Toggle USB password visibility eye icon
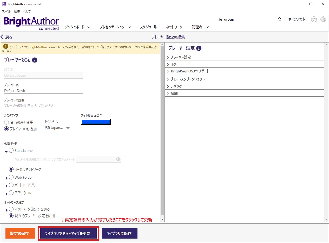Screen dimensions: 329x243 pyautogui.click(x=118, y=159)
